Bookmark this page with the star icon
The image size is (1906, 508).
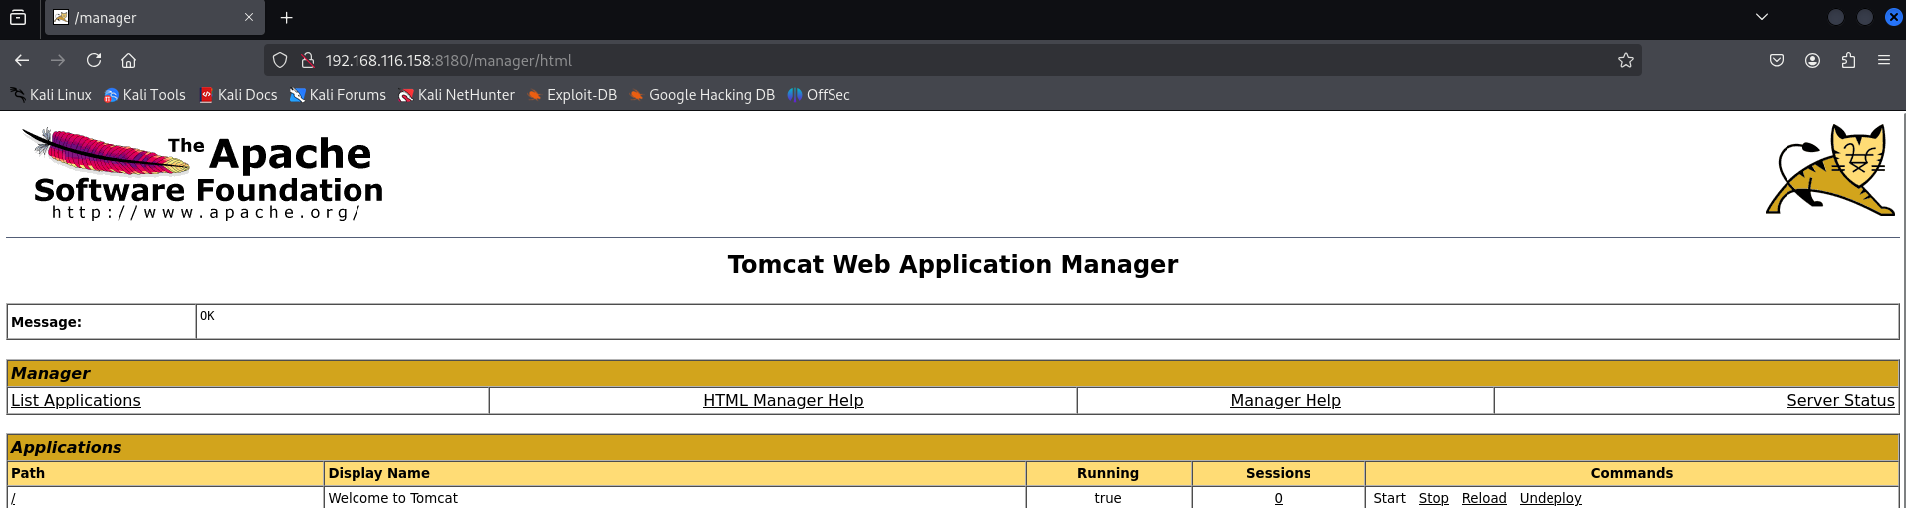pos(1625,60)
